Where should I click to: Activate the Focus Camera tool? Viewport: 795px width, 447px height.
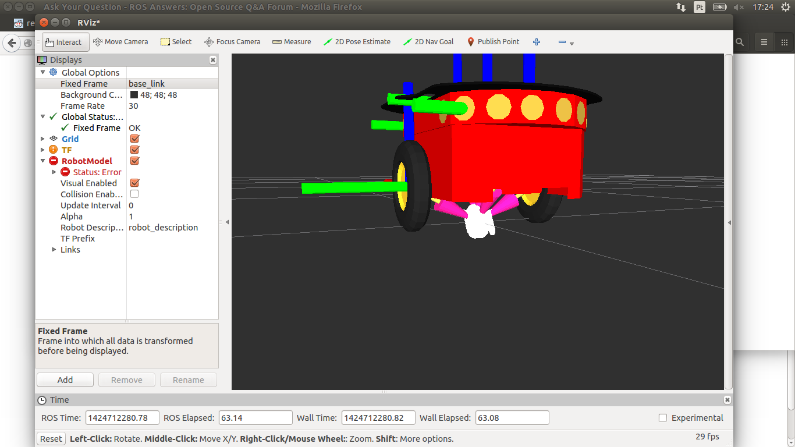point(232,42)
